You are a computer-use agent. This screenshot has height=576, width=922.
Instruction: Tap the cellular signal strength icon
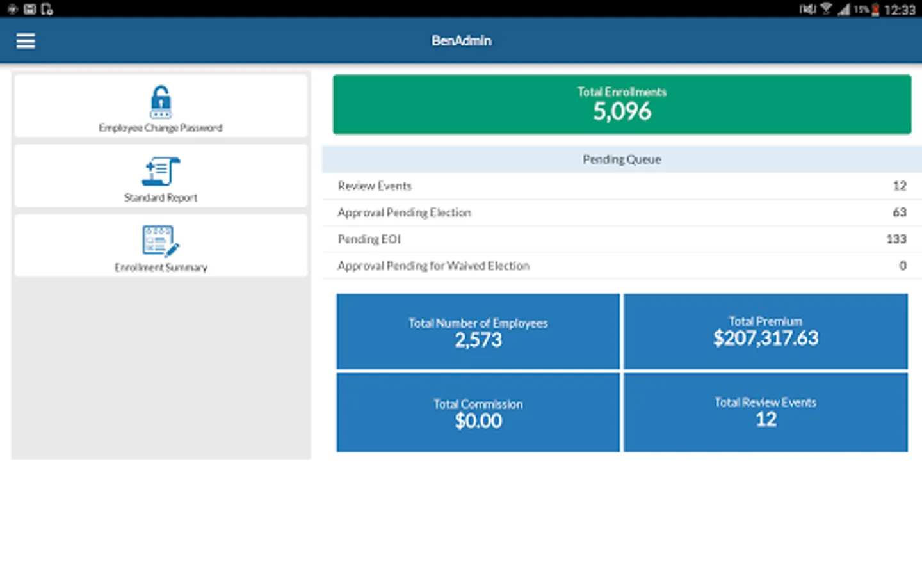(844, 9)
